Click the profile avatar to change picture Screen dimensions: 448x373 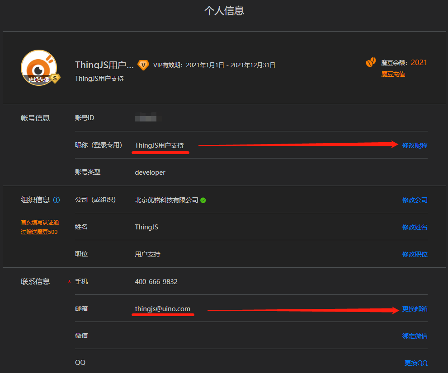pos(39,68)
